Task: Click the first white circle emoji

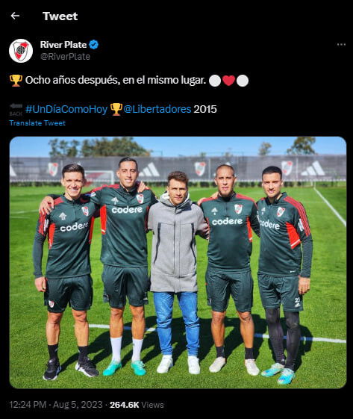Action: coord(215,81)
